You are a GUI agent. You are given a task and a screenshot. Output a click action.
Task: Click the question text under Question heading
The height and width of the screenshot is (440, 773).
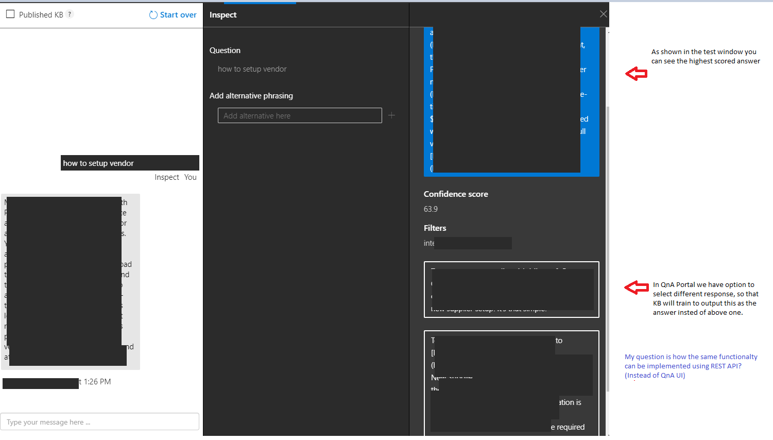coord(252,69)
